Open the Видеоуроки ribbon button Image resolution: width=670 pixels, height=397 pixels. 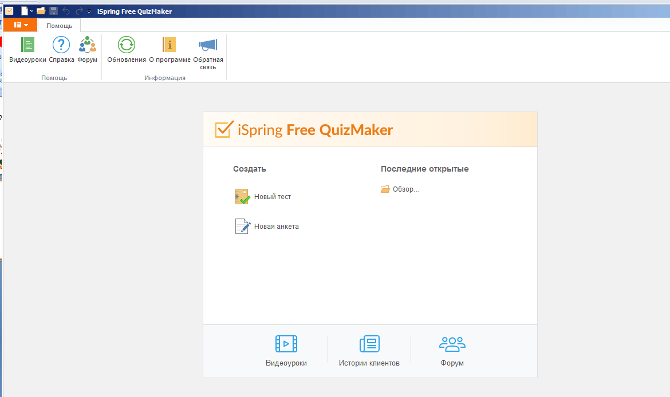pos(28,50)
